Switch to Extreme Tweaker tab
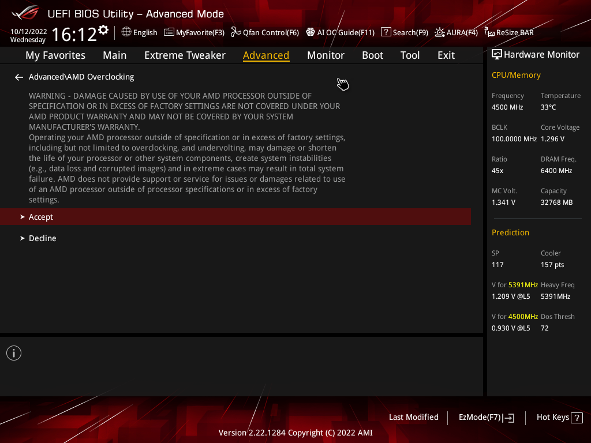 [185, 55]
